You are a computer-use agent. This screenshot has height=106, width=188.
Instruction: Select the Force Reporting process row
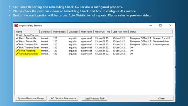click(x=94, y=51)
